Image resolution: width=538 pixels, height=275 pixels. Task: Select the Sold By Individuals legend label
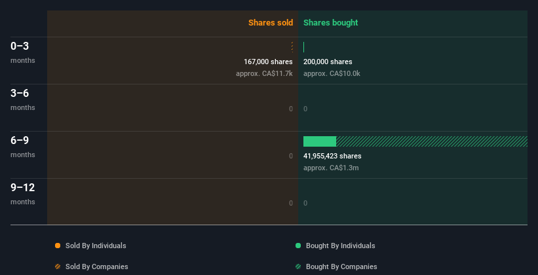pyautogui.click(x=96, y=246)
